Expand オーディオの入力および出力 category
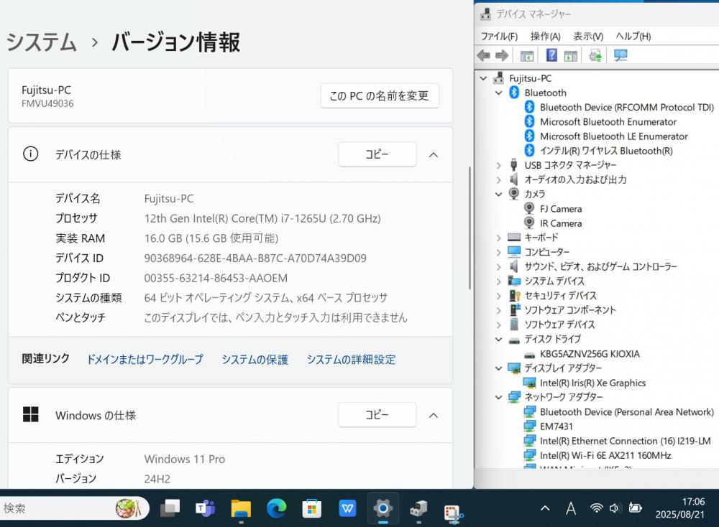 [499, 180]
